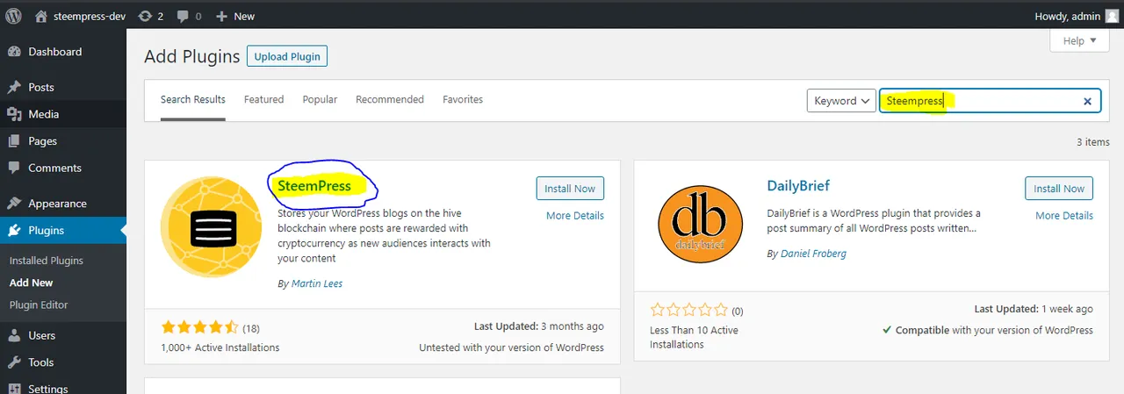Image resolution: width=1124 pixels, height=394 pixels.
Task: Switch to the Search Results tab
Action: [193, 99]
